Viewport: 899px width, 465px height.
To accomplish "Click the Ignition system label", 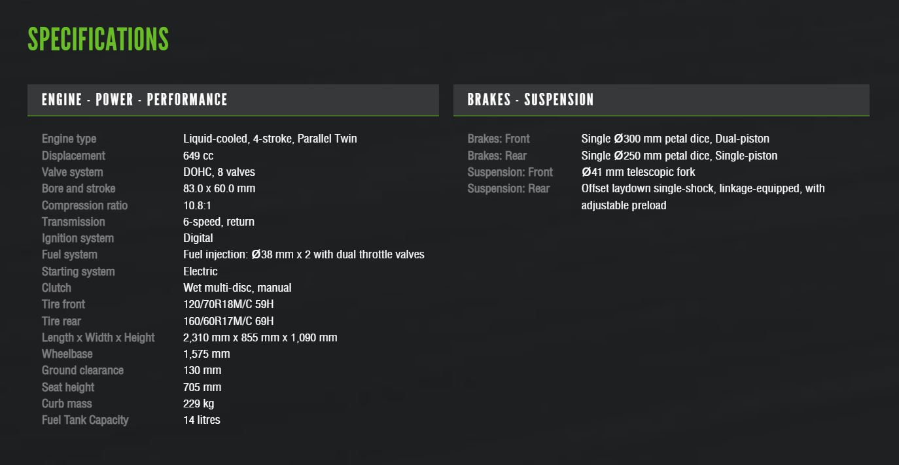I will [78, 238].
